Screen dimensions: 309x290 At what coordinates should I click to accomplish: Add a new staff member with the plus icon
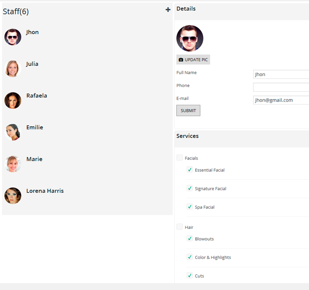168,9
